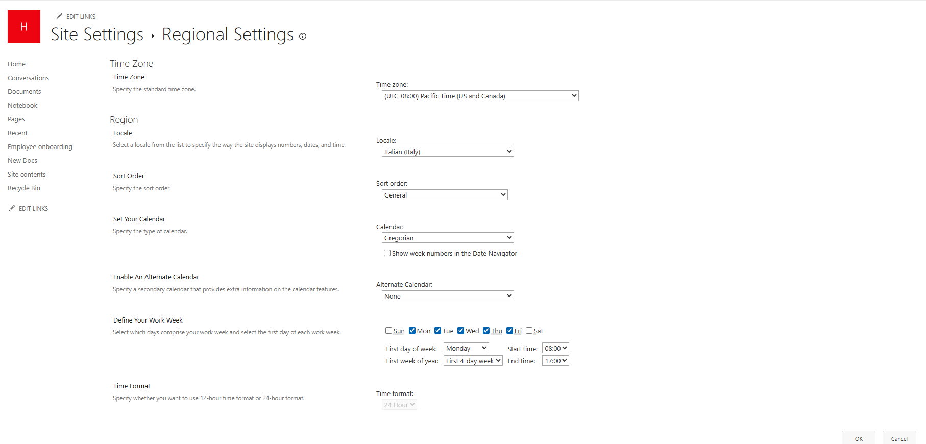Click the top EDIT LINKS link
This screenshot has height=444, width=926.
[81, 17]
